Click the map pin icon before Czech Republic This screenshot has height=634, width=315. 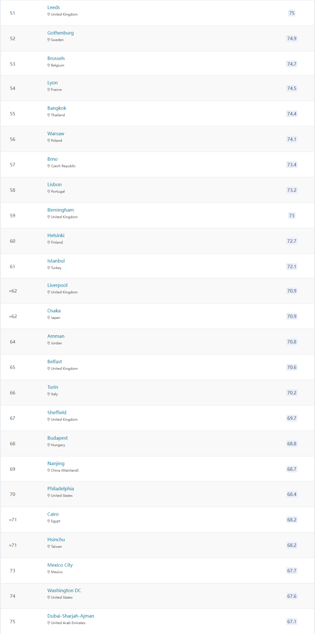coord(49,166)
